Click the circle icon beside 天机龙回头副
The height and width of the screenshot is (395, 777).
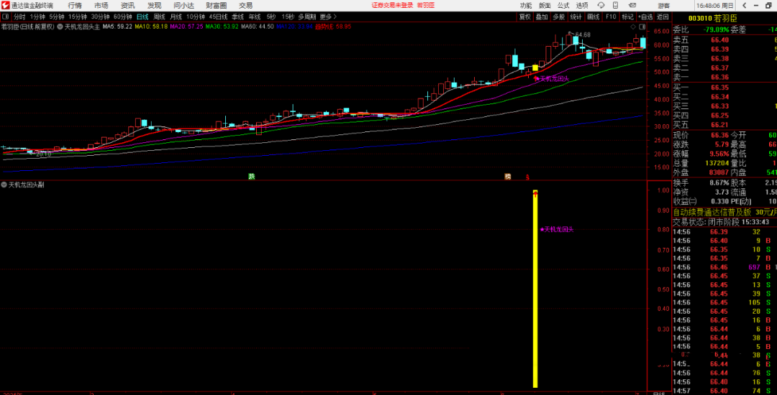click(4, 185)
